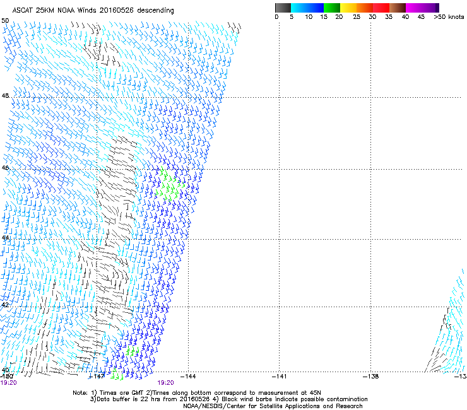Image resolution: width=467 pixels, height=410 pixels.
Task: Select the green 15-20 knots legend segment
Action: 332,8
